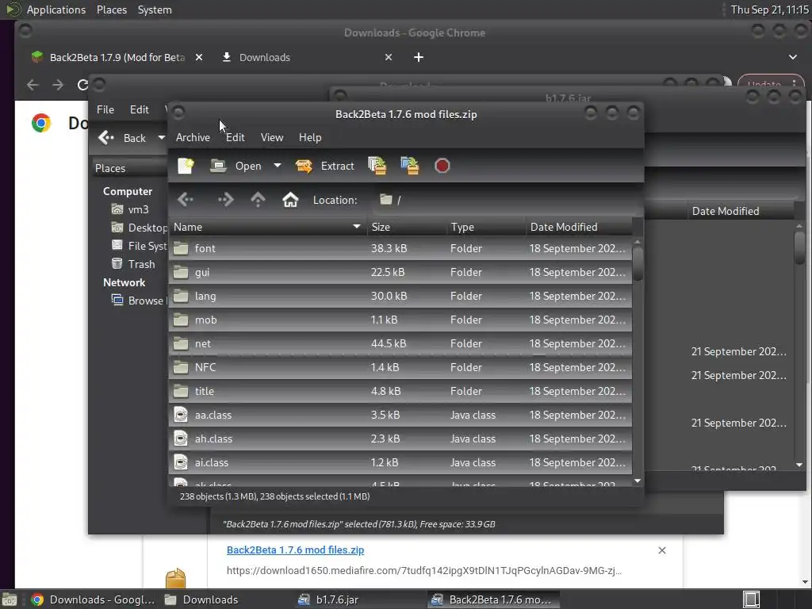Open File menu in file manager window
This screenshot has width=812, height=609.
tap(105, 109)
